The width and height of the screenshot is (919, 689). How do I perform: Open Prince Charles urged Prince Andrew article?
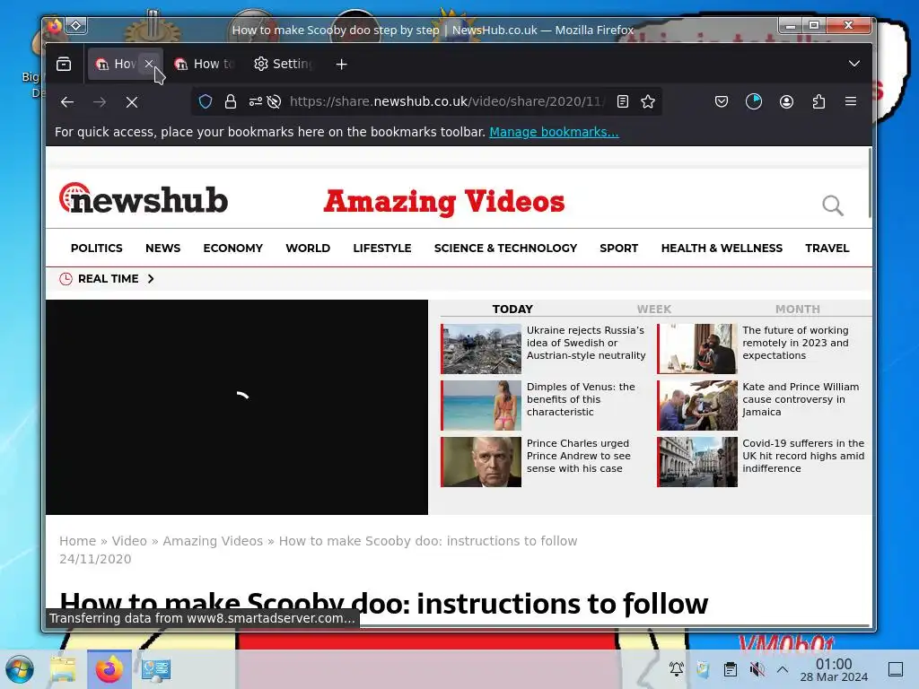coord(579,456)
